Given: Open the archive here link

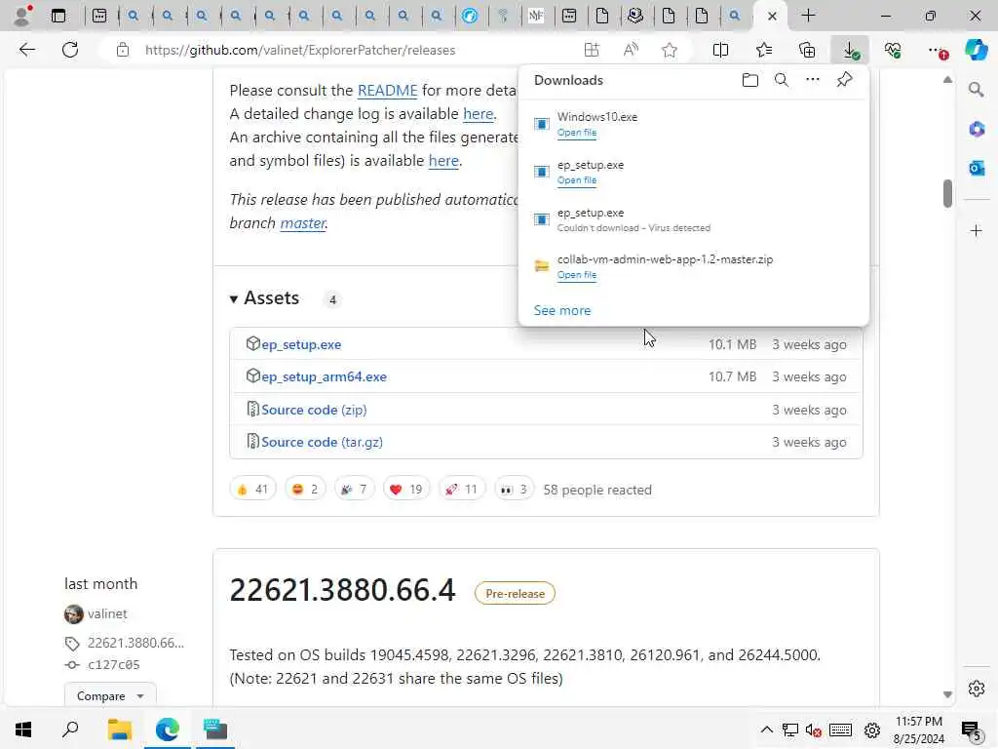Looking at the screenshot, I should pyautogui.click(x=443, y=161).
